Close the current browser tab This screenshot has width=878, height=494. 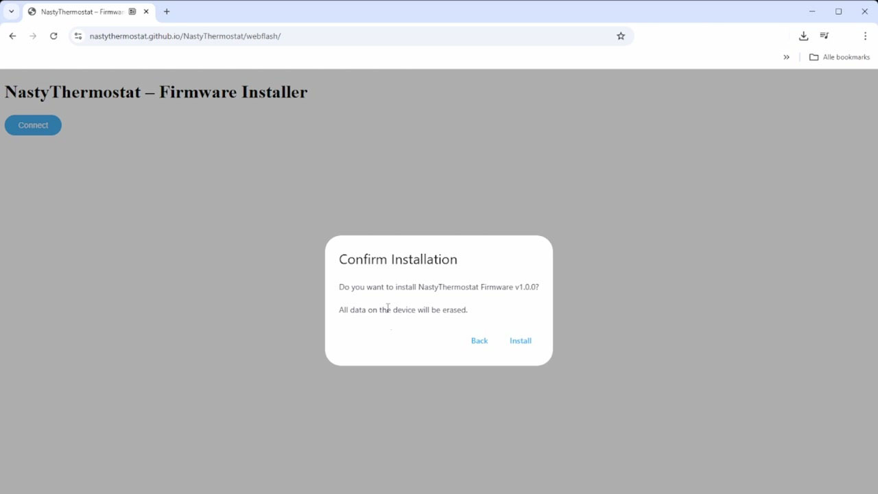(x=146, y=11)
